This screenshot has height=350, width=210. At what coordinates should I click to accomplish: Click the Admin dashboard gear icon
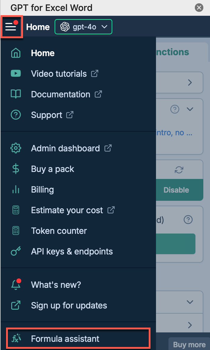[16, 148]
